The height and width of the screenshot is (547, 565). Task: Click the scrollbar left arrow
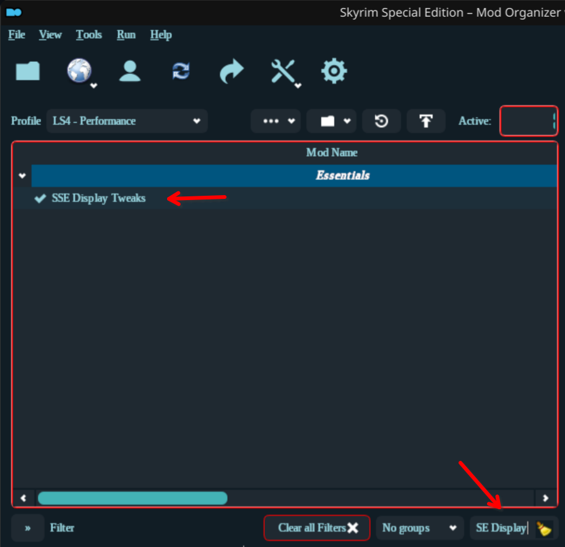tap(24, 498)
